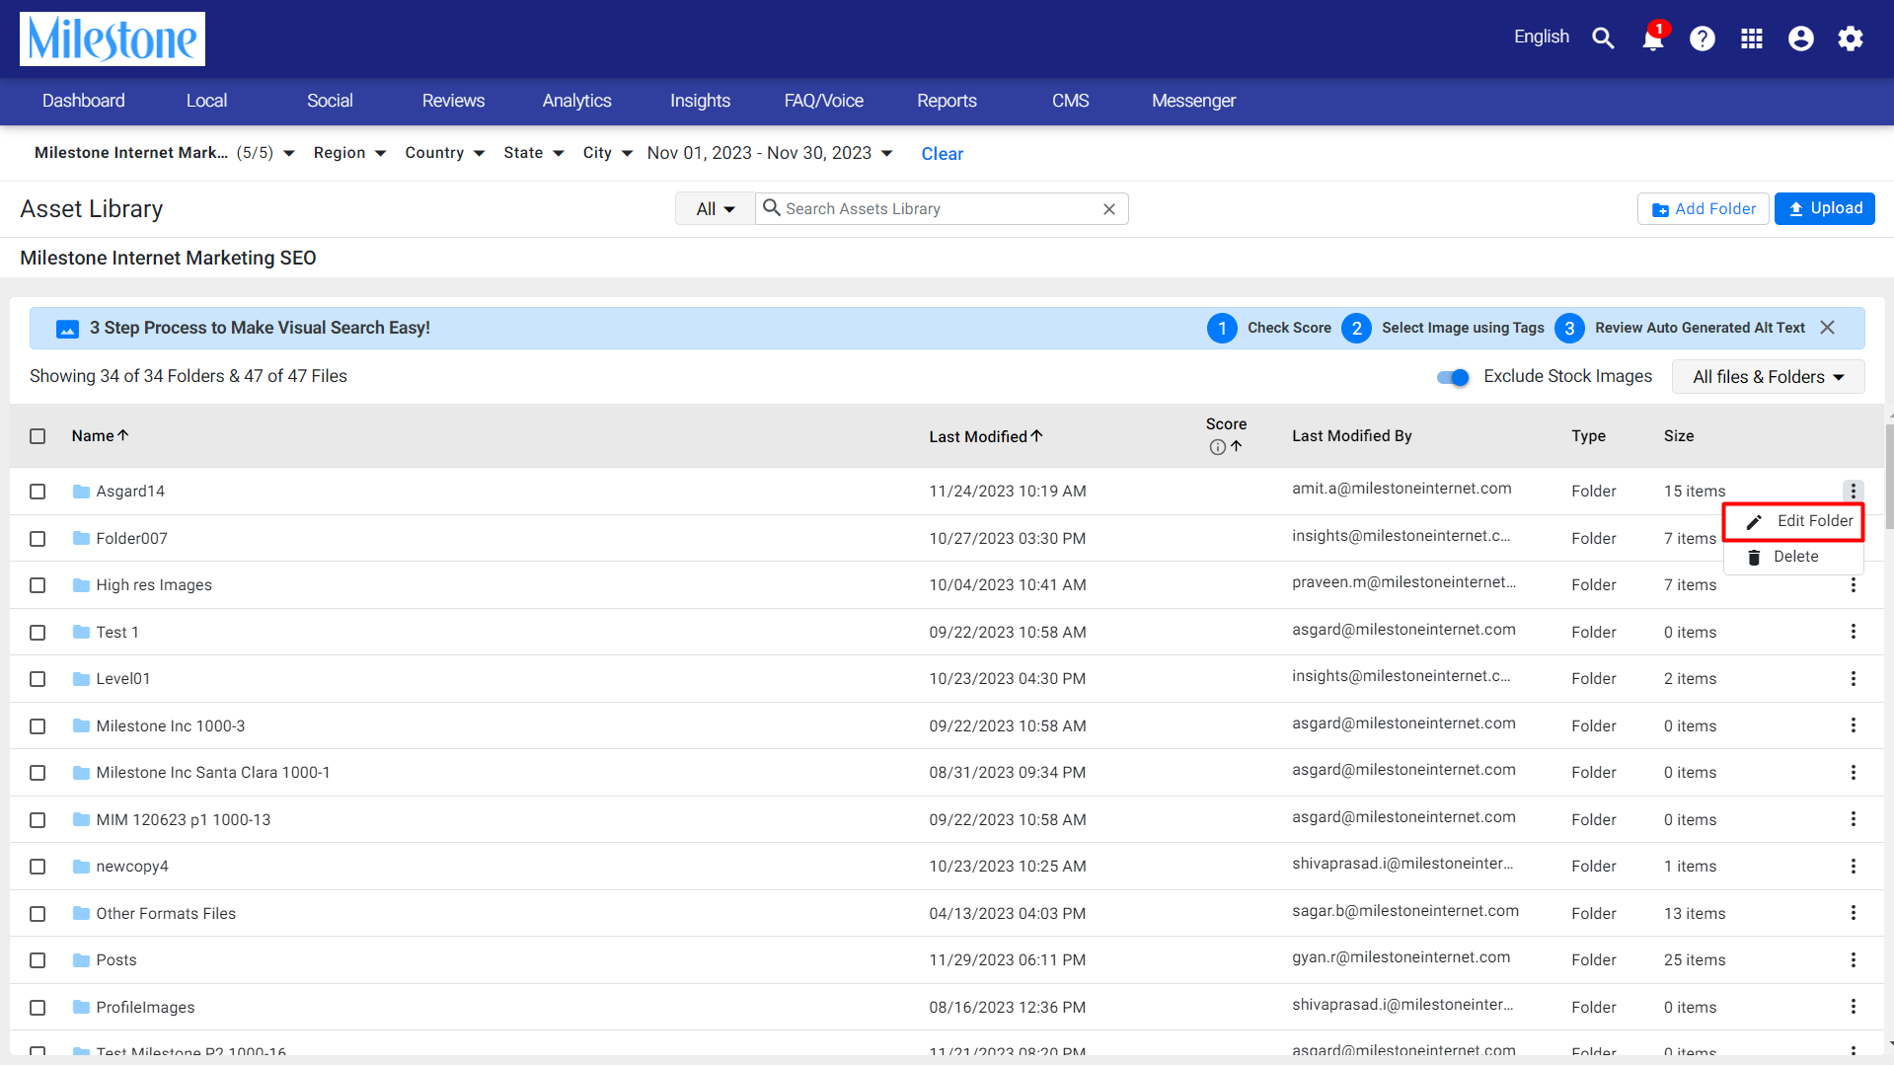Choose Delete from context menu

click(x=1793, y=557)
